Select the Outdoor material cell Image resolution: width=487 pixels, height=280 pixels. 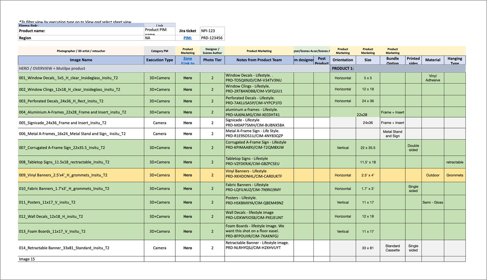point(433,175)
